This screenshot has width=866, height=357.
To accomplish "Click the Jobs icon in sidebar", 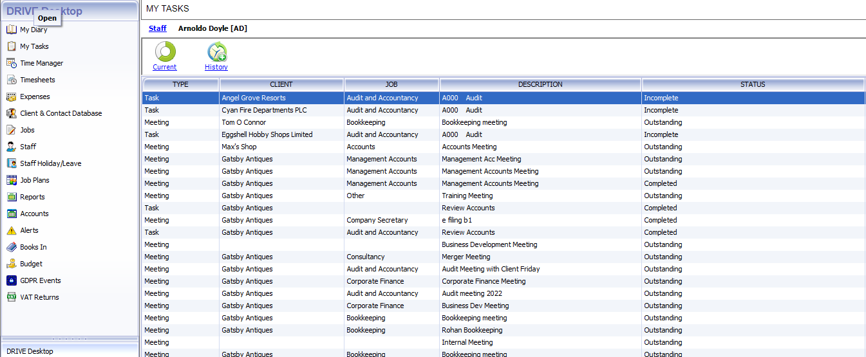I will tap(11, 130).
